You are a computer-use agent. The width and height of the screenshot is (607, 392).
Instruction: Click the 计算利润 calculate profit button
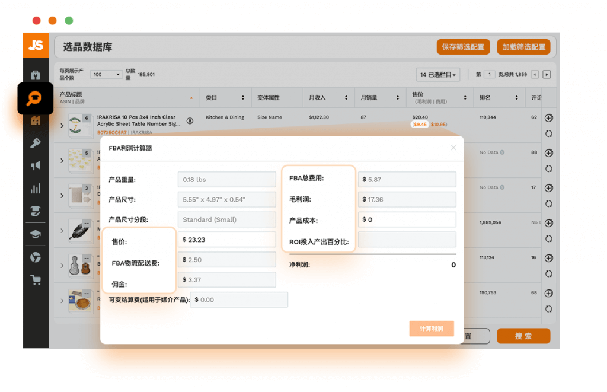[x=432, y=329]
